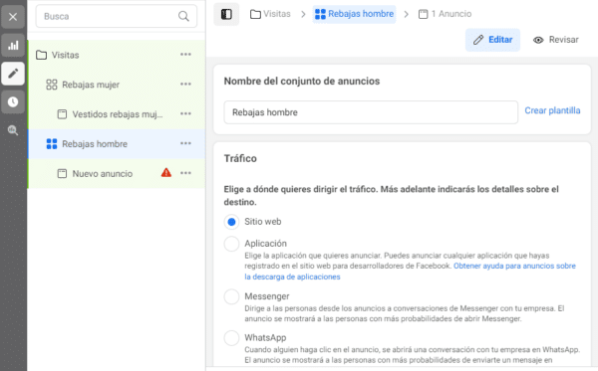598x371 pixels.
Task: Click the search magnifier icon in Busca field
Action: 183,16
